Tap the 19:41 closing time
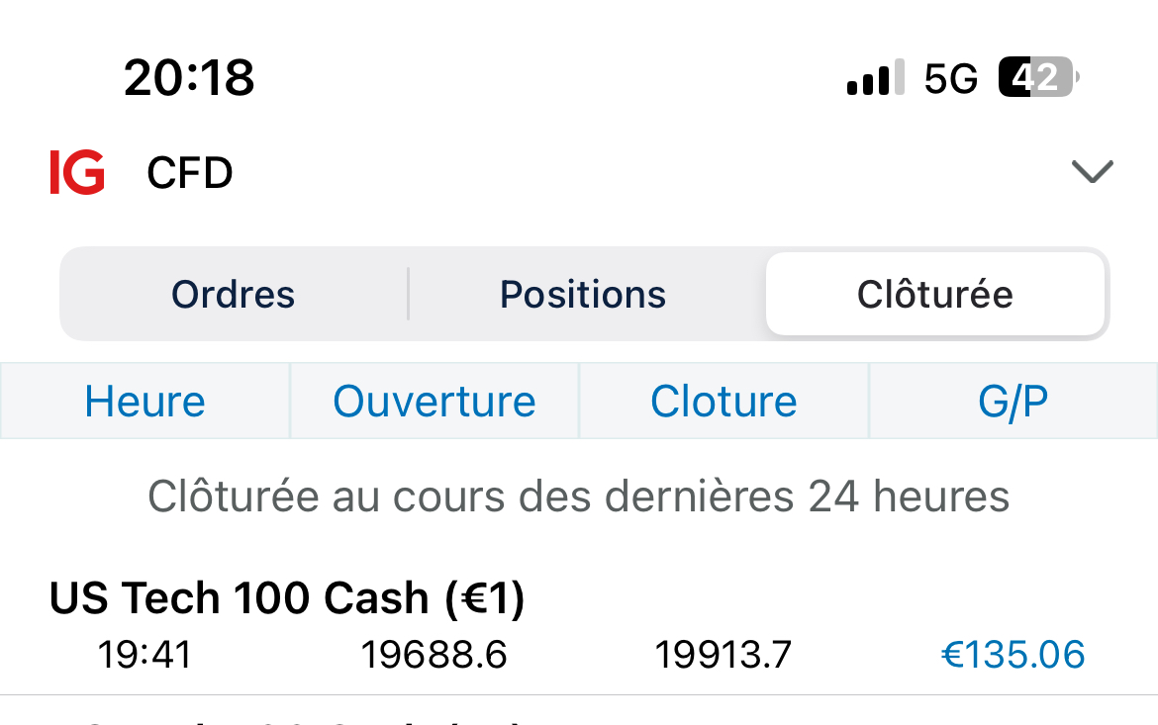The image size is (1158, 725). pyautogui.click(x=145, y=655)
